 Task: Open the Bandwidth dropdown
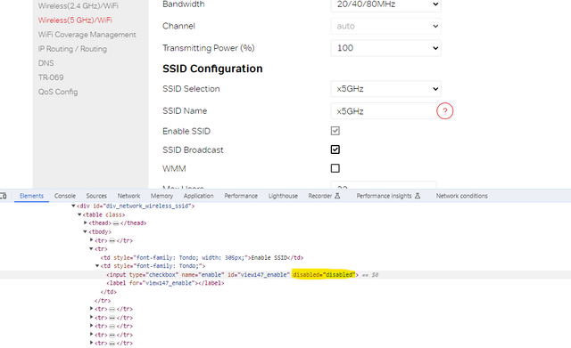385,4
